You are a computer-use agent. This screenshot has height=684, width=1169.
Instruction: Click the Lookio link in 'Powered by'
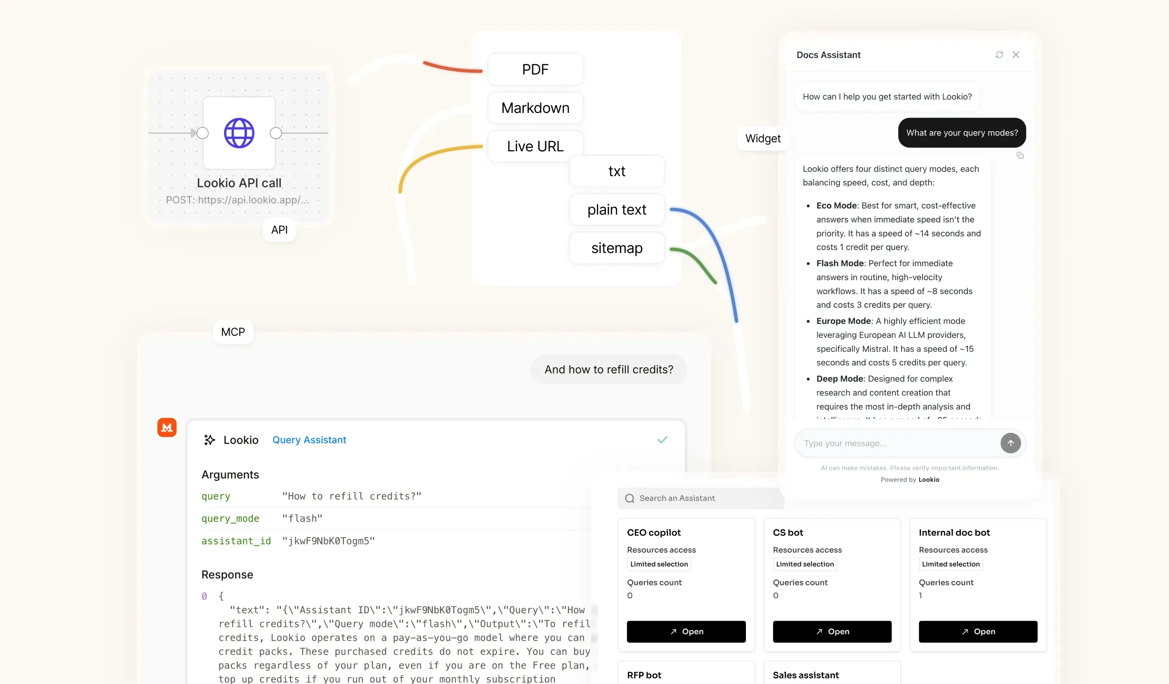click(929, 480)
